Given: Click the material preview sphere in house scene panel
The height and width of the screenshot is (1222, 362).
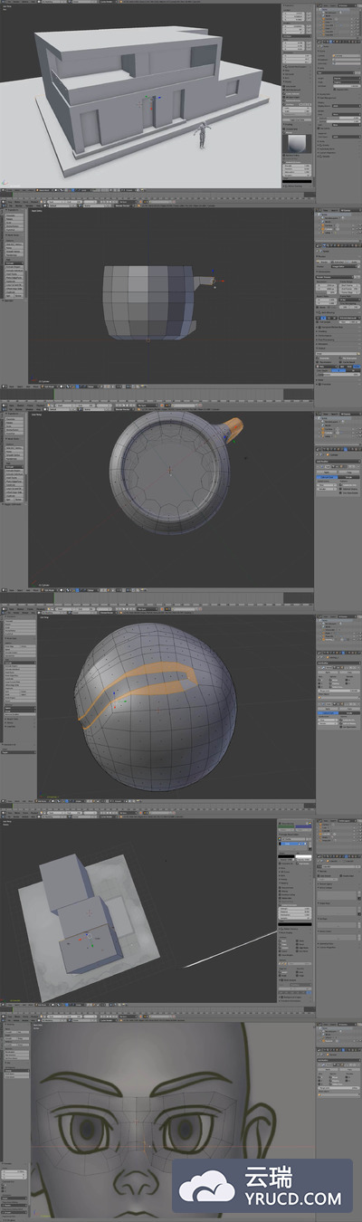Looking at the screenshot, I should click(x=295, y=144).
